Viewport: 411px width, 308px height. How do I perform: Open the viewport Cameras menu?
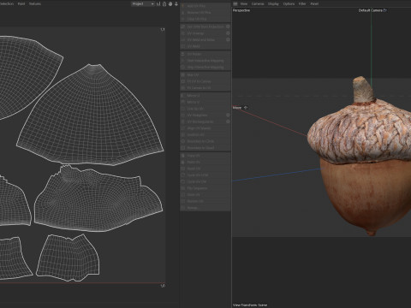(x=258, y=3)
